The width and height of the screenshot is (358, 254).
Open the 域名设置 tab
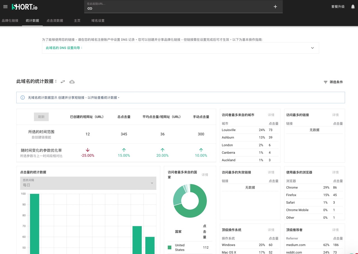pos(98,20)
